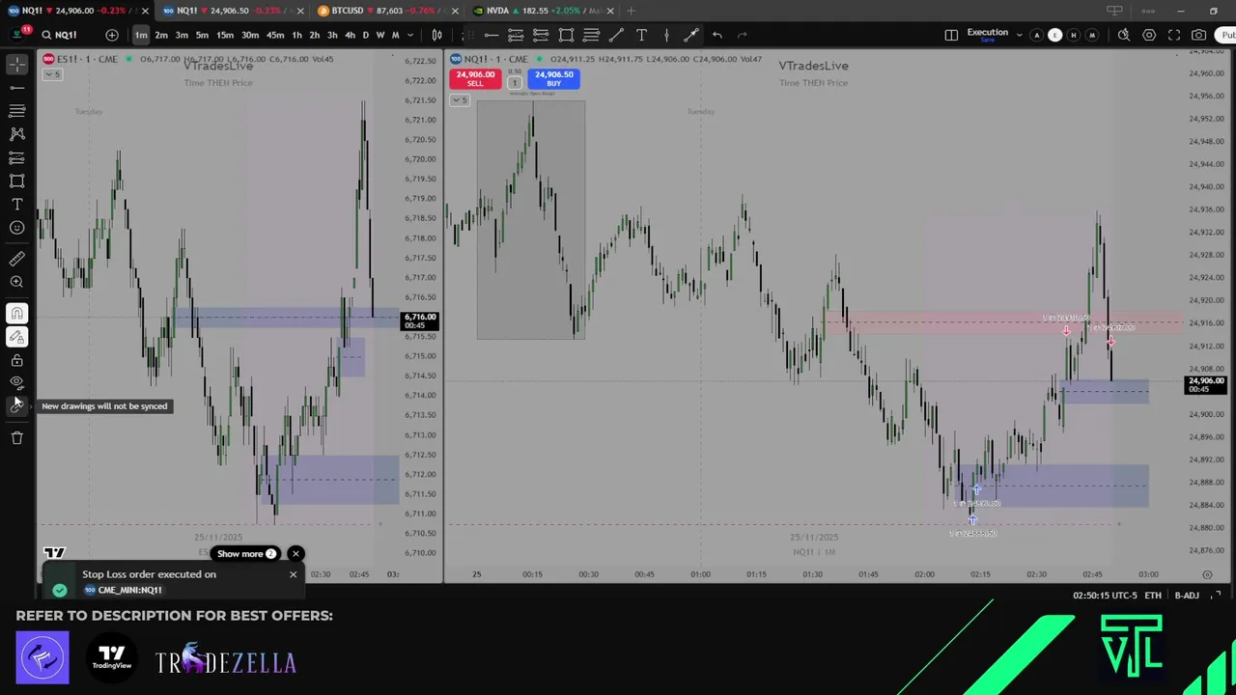Open symbol search for NQ1!
This screenshot has height=695, width=1236.
pos(58,35)
